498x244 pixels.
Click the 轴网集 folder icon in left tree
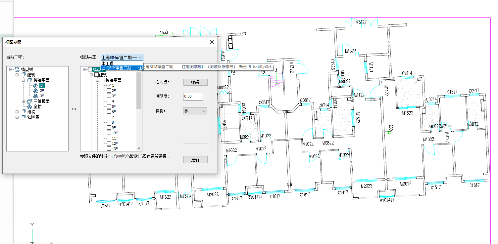pyautogui.click(x=23, y=117)
